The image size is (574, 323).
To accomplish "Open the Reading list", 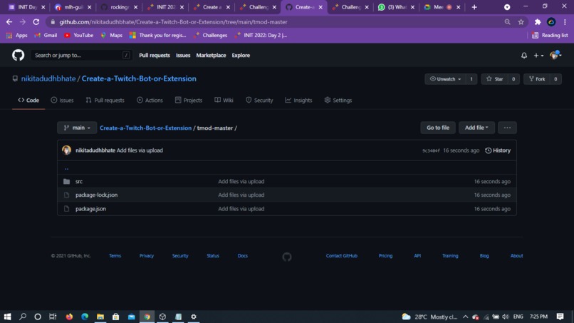I will click(x=550, y=35).
